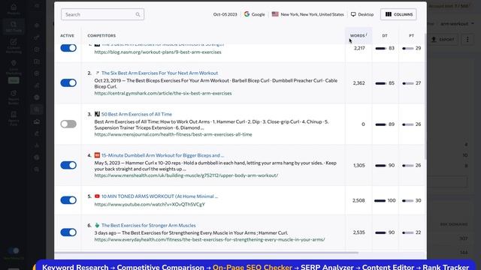
Task: Click the Oct-05 2023 date label
Action: pos(225,14)
